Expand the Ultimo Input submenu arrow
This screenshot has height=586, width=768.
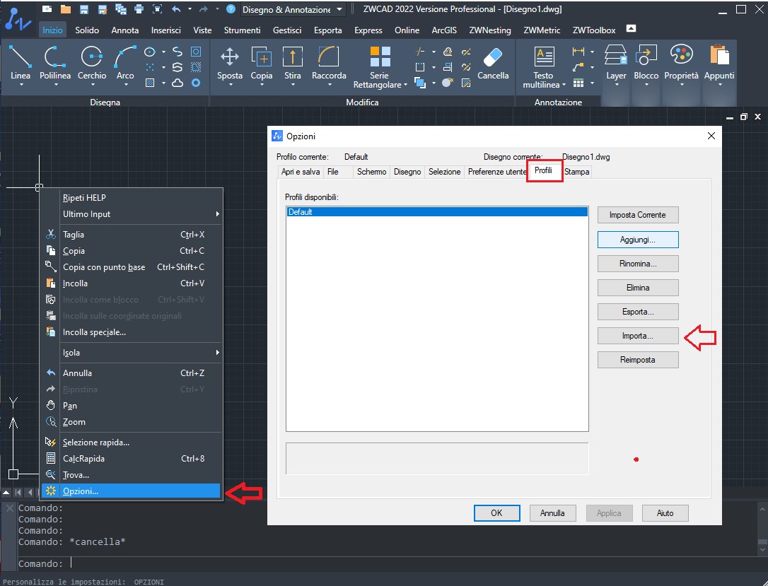[x=218, y=214]
